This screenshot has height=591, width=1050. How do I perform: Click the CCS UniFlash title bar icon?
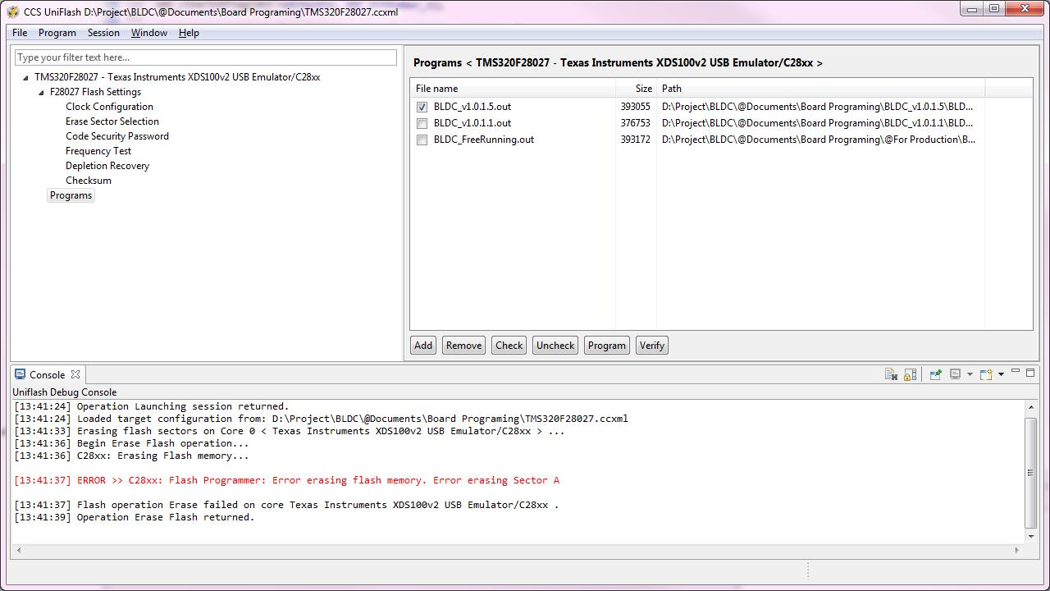(13, 11)
